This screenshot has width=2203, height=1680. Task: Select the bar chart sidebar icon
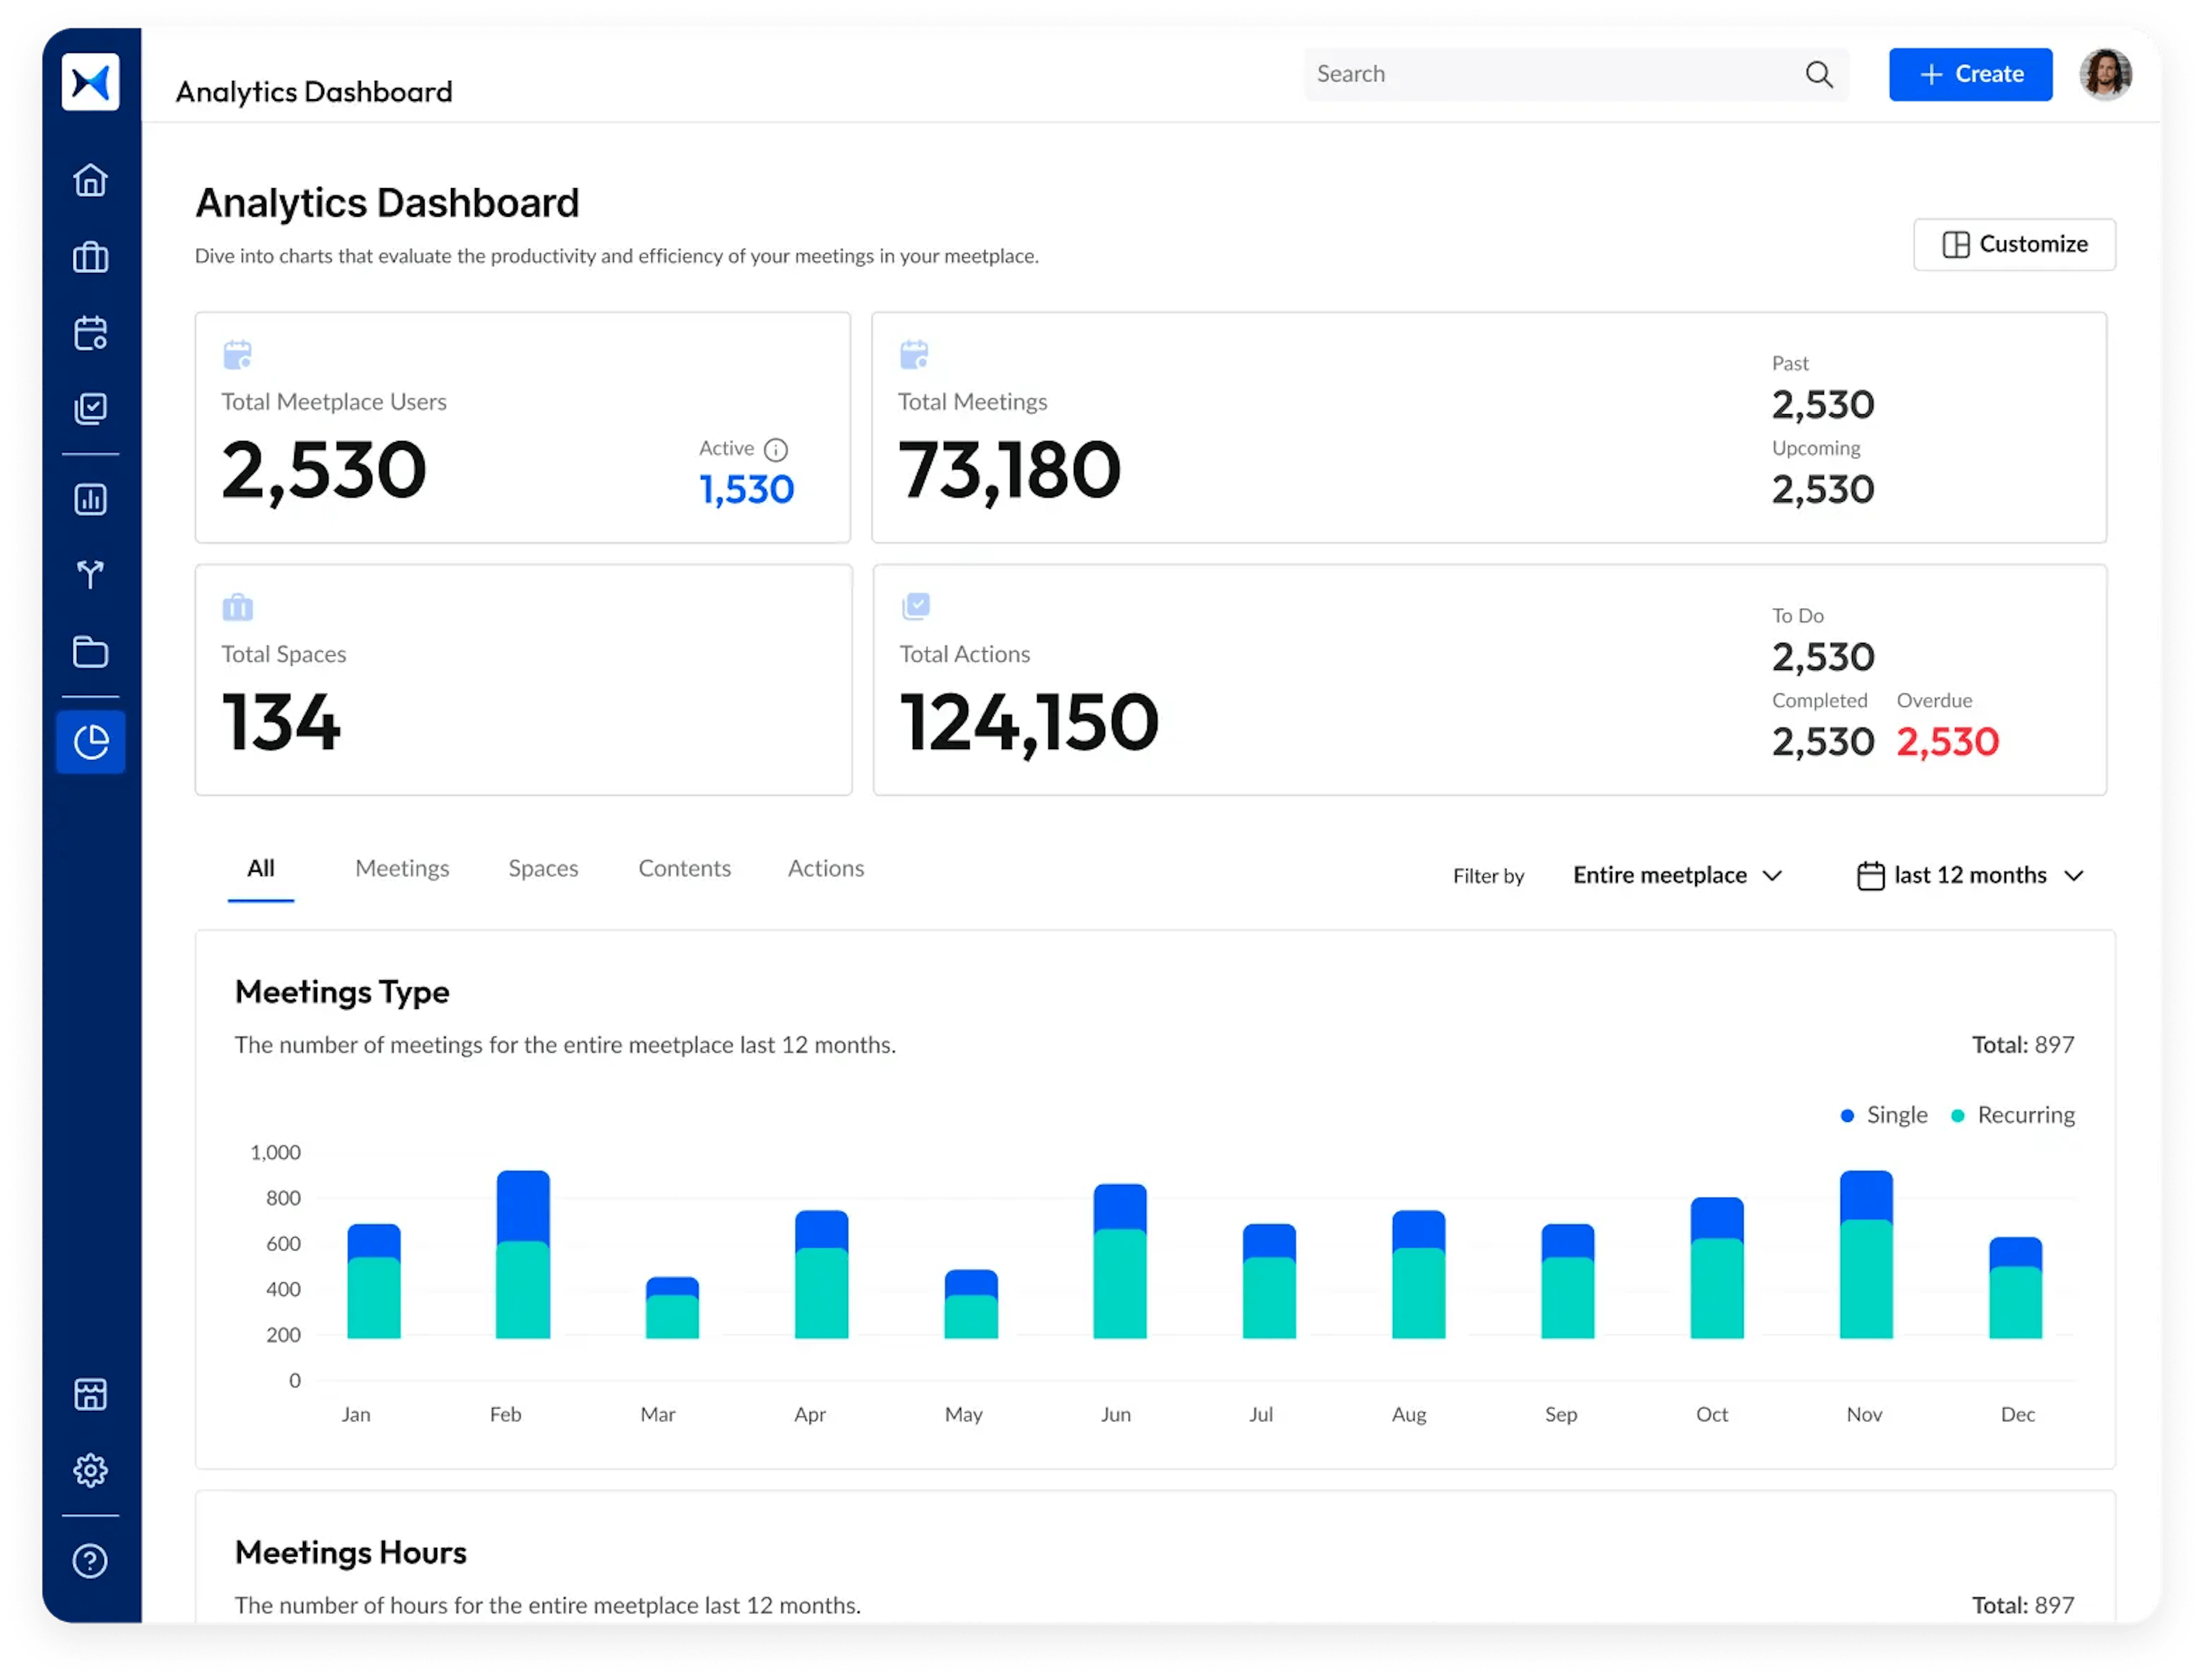90,499
